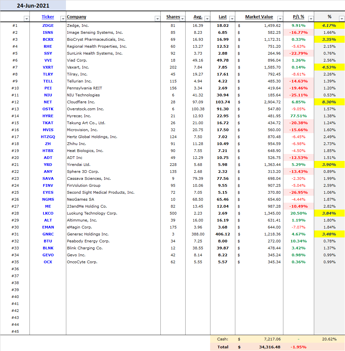Viewport: 345px width, 351px height.
Task: Select the 20.50% P/L cell
Action: pyautogui.click(x=298, y=213)
